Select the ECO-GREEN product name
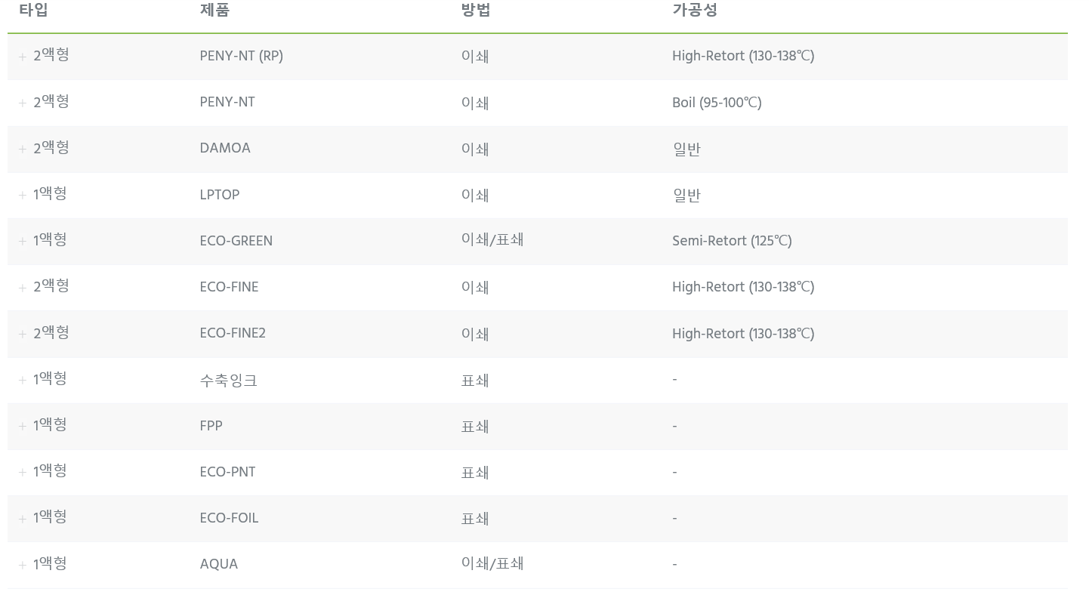 (236, 241)
